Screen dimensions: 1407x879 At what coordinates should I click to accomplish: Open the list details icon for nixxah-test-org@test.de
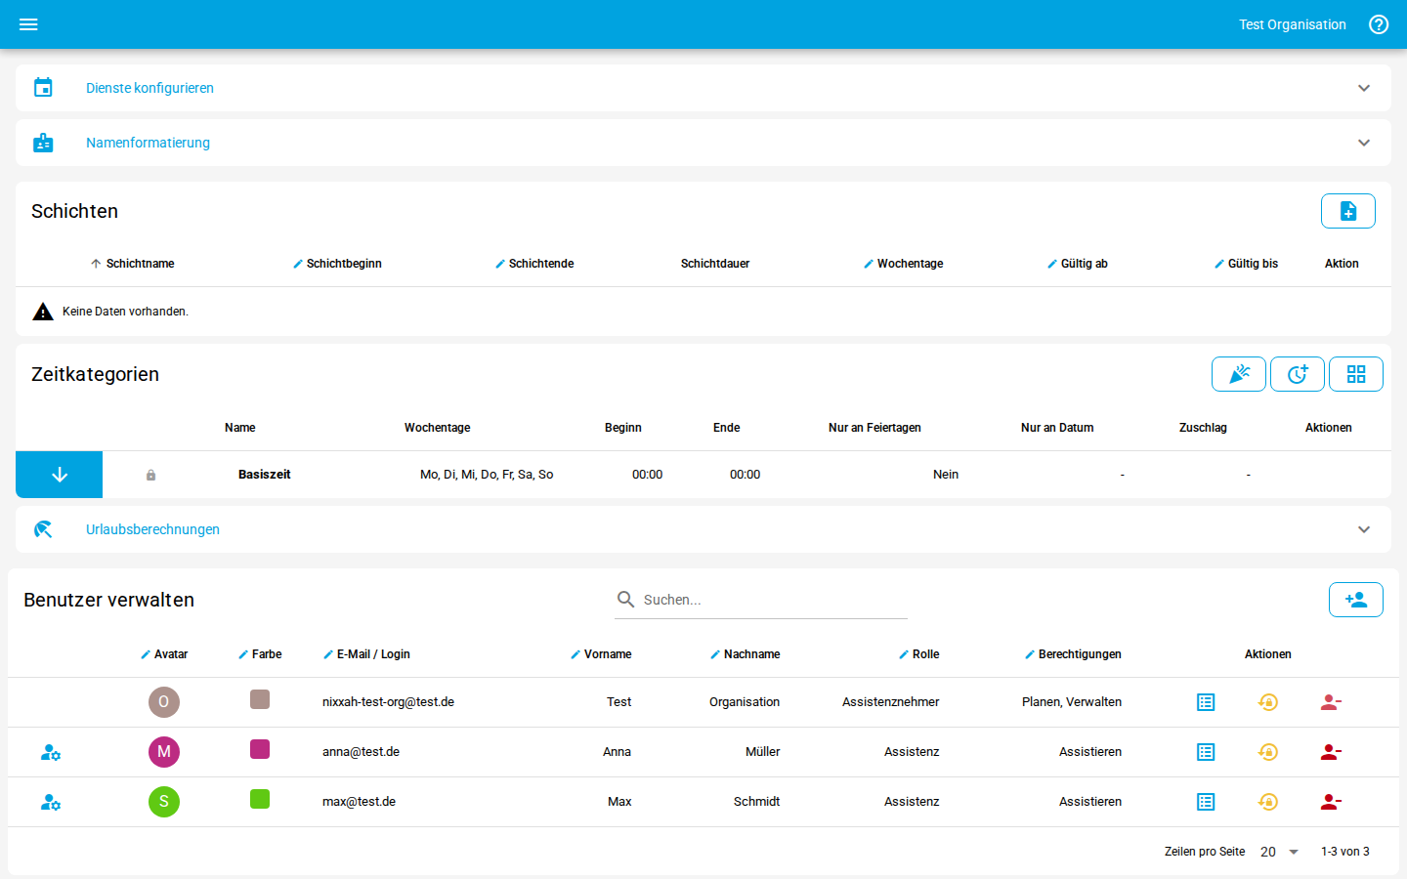tap(1206, 702)
